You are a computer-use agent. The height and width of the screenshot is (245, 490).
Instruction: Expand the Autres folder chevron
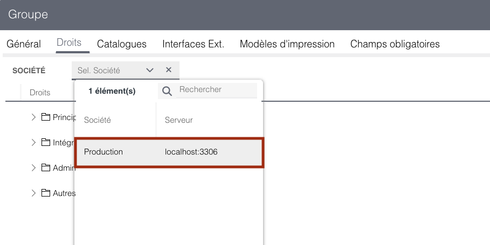pos(33,193)
